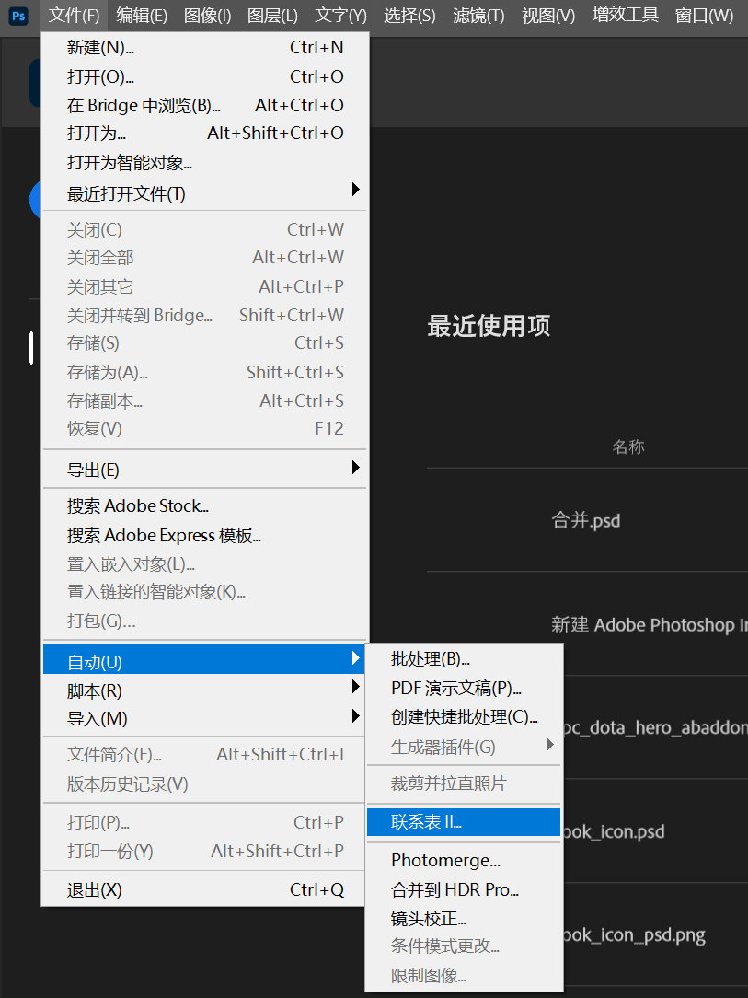Select 打开为... menu entry
Viewport: 748px width, 998px height.
(x=204, y=133)
